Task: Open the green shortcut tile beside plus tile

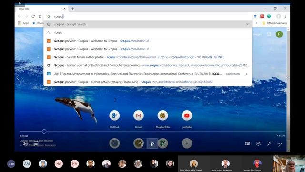Action: click(x=163, y=143)
